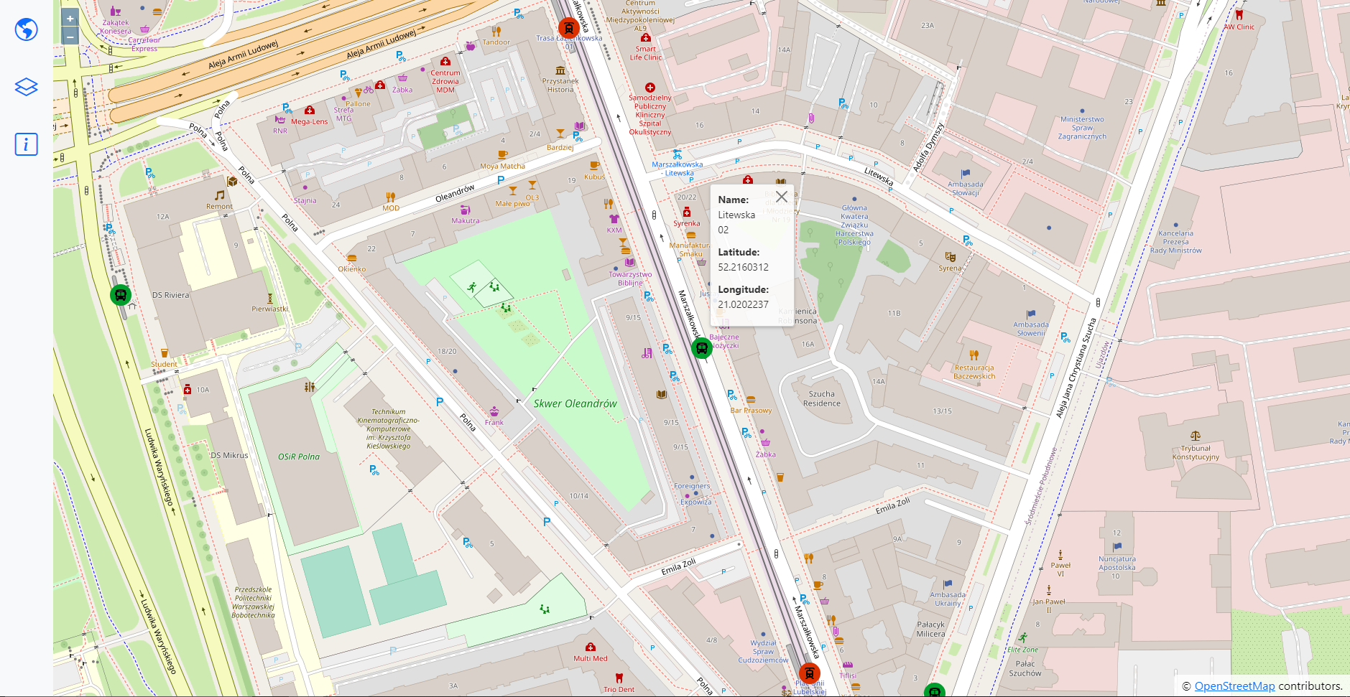Click the stop name Litewska 02 in the popup
Viewport: 1350px width, 697px height.
(736, 222)
